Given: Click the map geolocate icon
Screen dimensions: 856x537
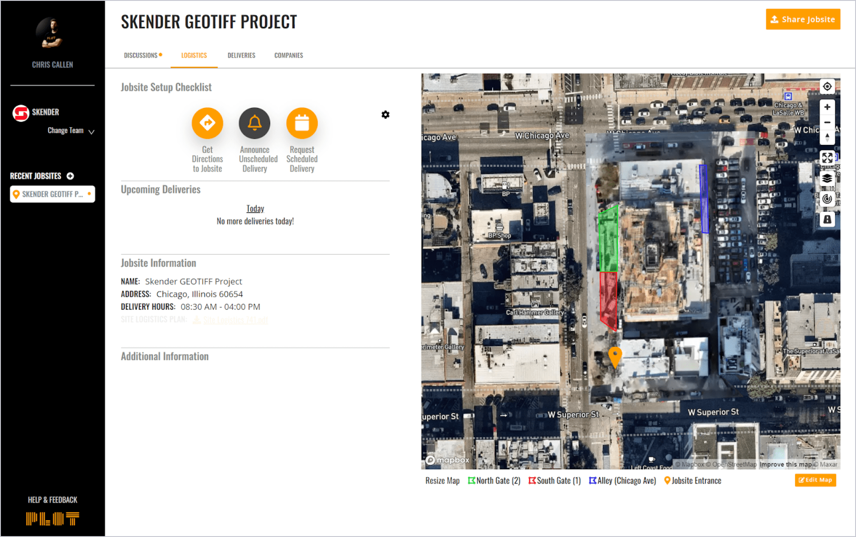Looking at the screenshot, I should point(827,87).
